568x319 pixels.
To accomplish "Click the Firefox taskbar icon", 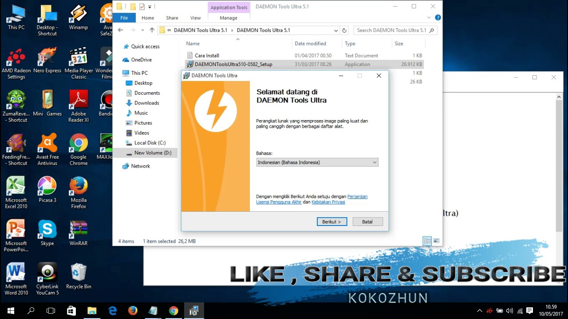I will (133, 311).
